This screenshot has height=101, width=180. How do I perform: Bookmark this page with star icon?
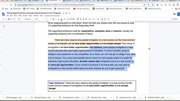(x=152, y=5)
